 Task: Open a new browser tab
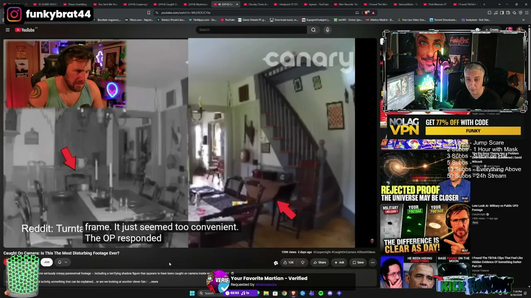[484, 4]
